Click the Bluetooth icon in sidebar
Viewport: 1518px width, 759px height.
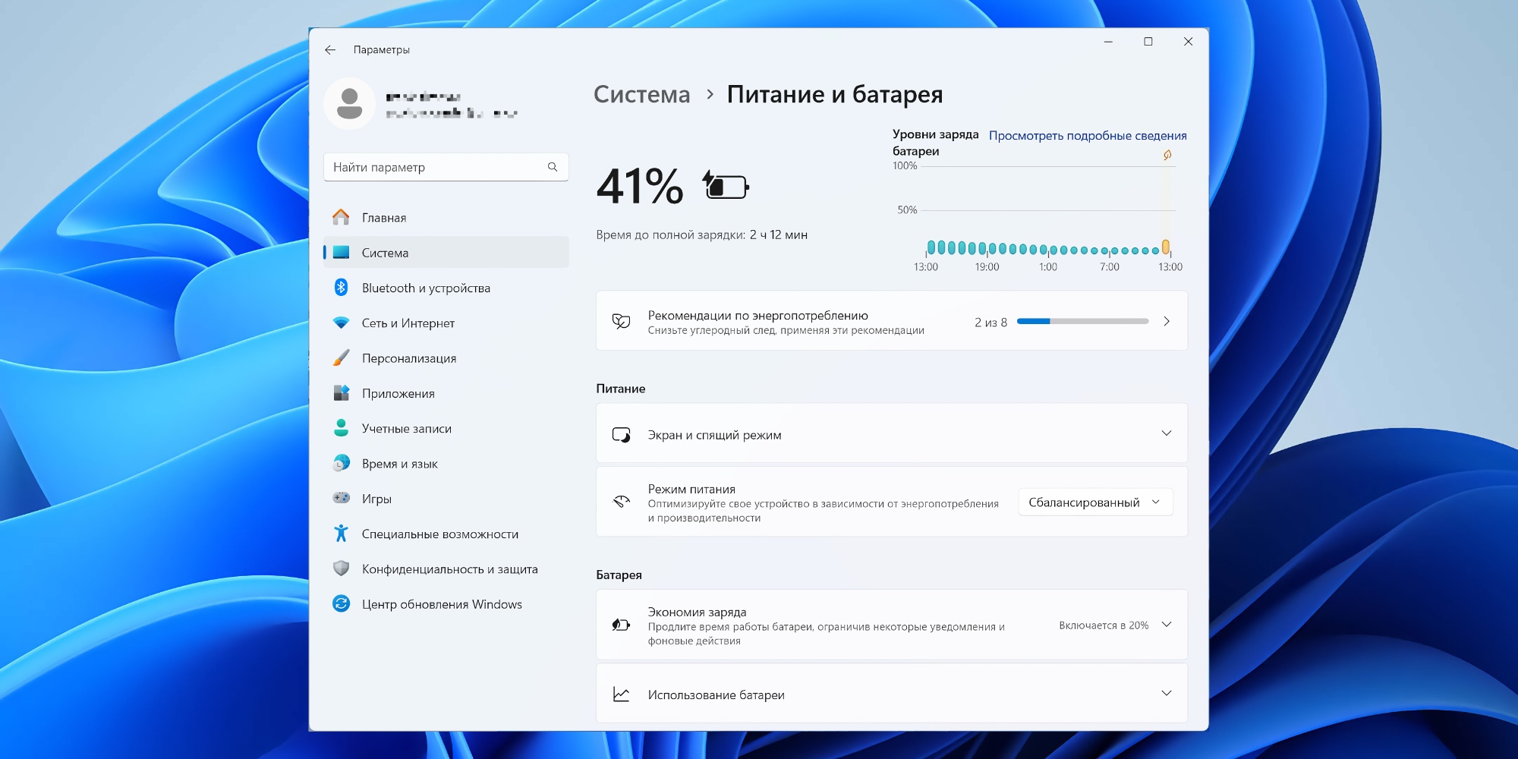(341, 287)
